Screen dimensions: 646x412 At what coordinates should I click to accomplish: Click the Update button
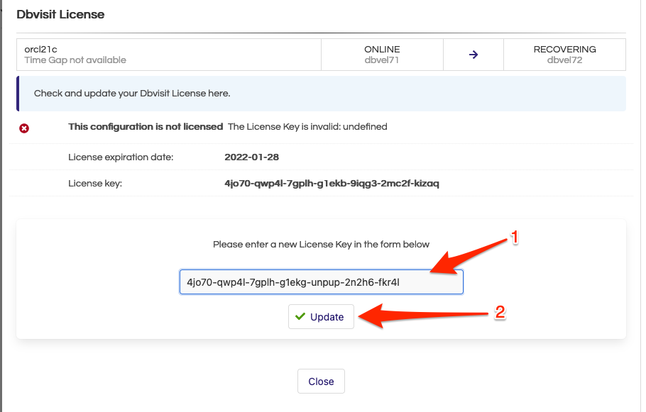point(321,316)
